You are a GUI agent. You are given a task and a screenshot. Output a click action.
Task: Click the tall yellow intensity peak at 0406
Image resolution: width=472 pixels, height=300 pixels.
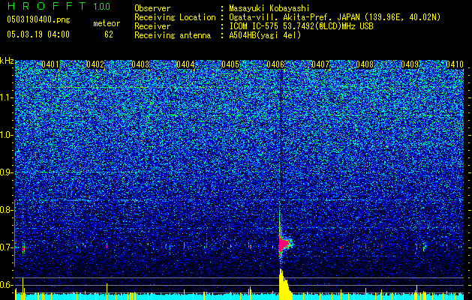coord(284,285)
